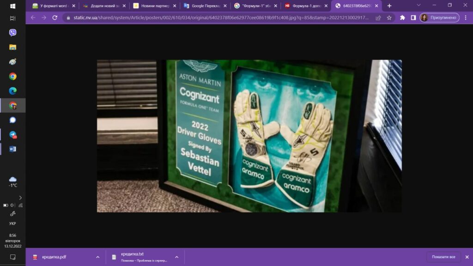Open the system volume control
473x266 pixels.
tap(13, 205)
